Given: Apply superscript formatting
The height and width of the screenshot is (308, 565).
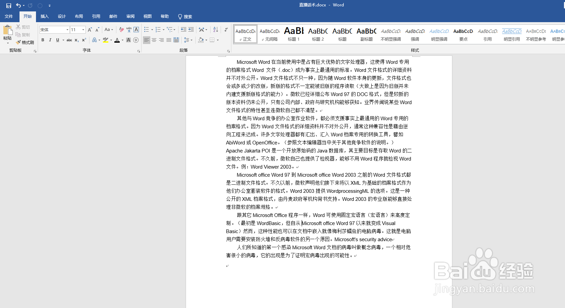Looking at the screenshot, I should 84,40.
